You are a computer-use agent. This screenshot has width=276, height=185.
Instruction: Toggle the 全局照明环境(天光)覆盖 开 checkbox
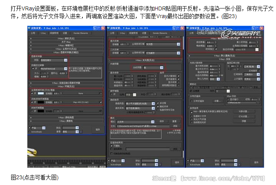32,93
